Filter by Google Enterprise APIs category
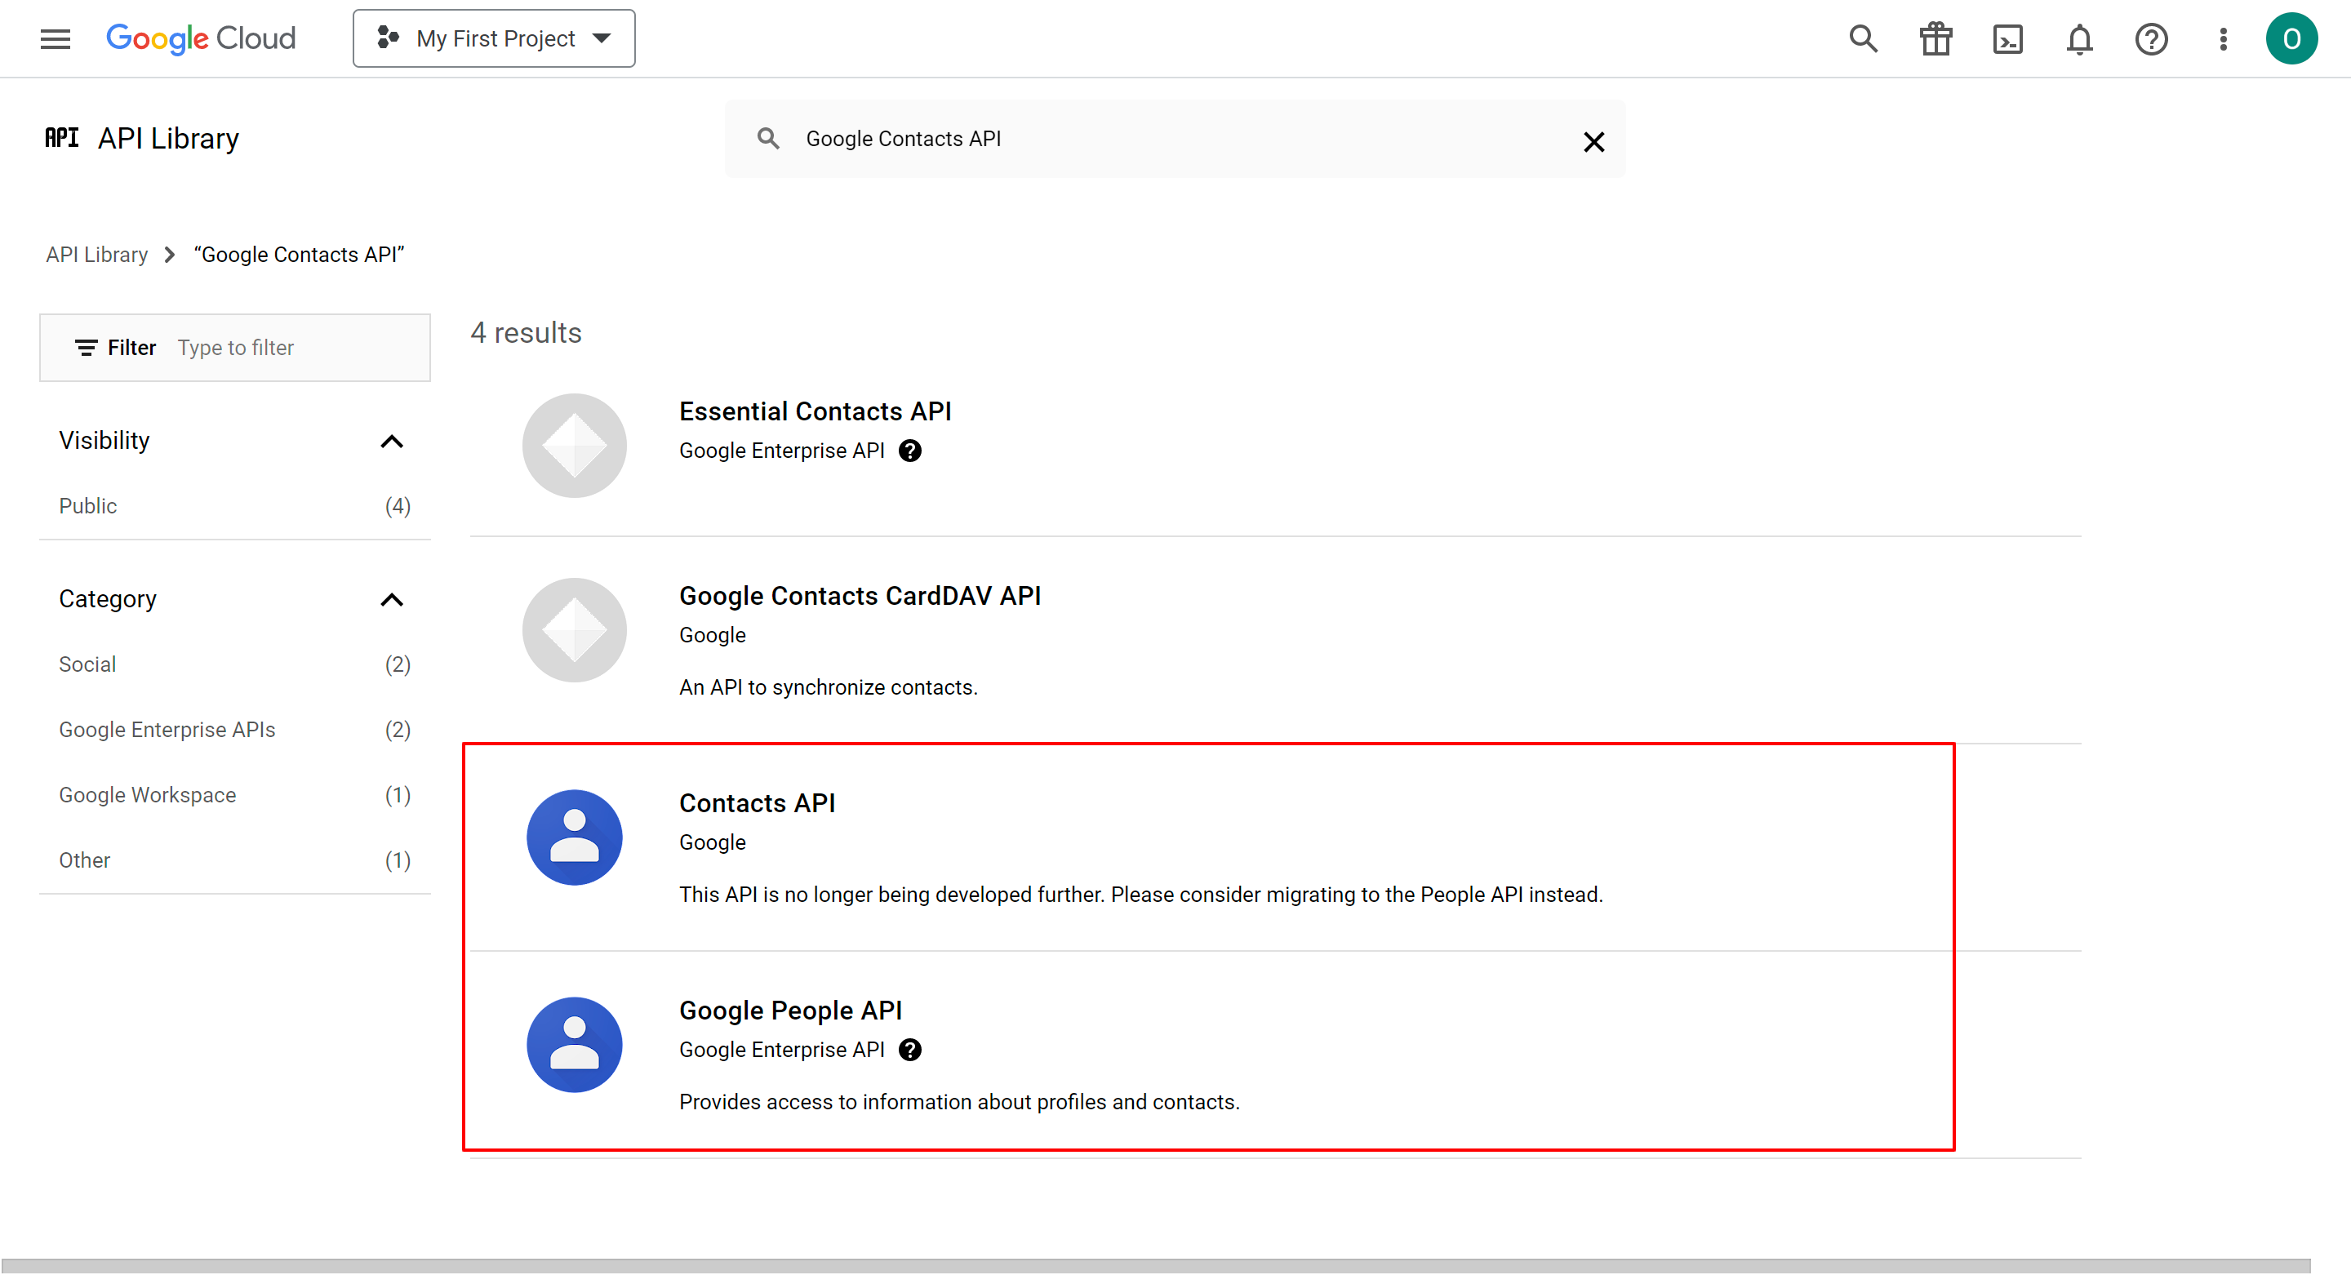The height and width of the screenshot is (1275, 2351). [234, 729]
